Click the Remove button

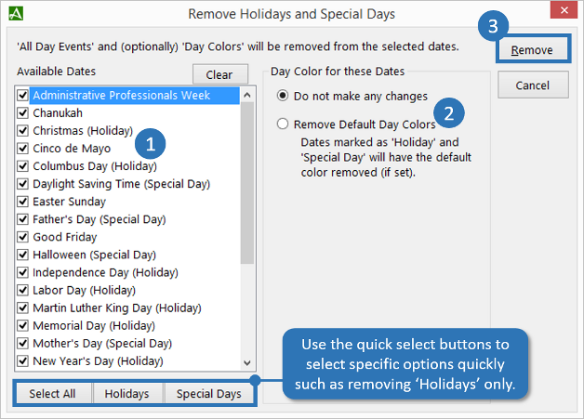tap(533, 49)
